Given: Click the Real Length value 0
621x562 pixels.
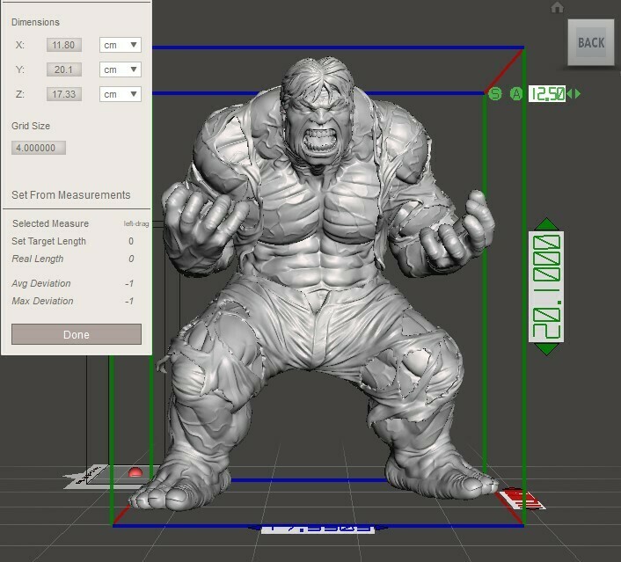Looking at the screenshot, I should pos(131,259).
